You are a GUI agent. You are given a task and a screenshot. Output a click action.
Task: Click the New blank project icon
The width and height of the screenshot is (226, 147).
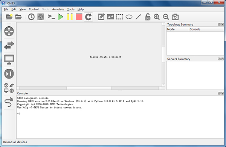(x=9, y=17)
